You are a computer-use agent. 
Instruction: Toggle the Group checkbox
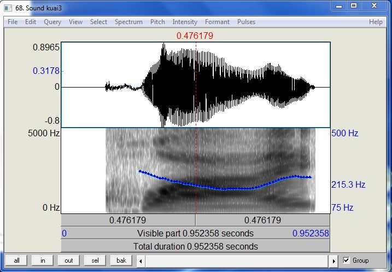[x=346, y=261]
